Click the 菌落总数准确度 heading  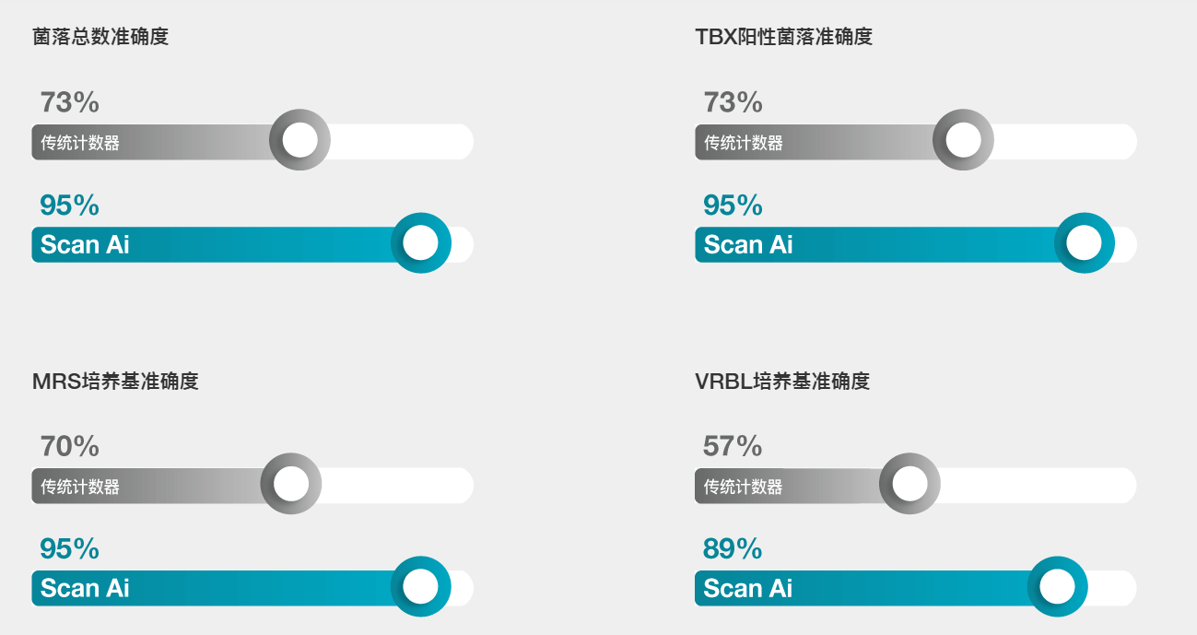pyautogui.click(x=100, y=37)
